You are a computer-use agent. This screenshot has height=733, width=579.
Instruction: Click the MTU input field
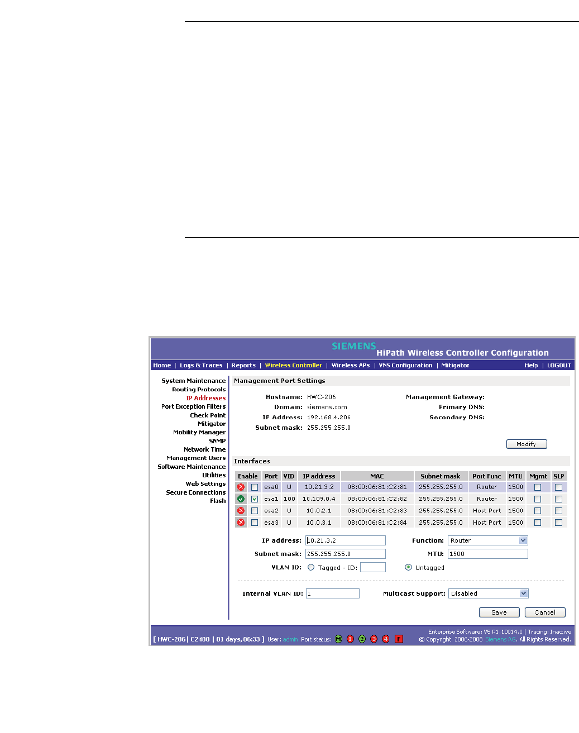[488, 554]
